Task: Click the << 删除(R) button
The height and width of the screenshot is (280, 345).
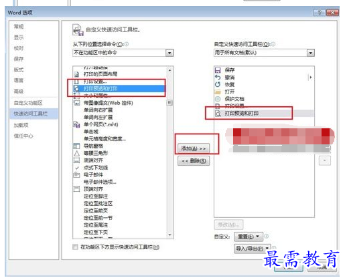Action: (194, 161)
